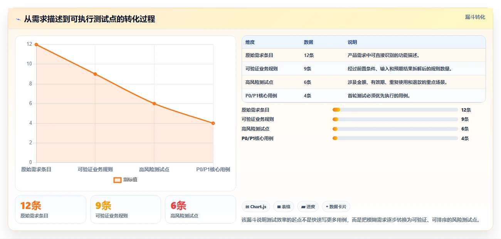Click description starting 涉及金额、有效期
The height and width of the screenshot is (239, 501).
point(397,82)
